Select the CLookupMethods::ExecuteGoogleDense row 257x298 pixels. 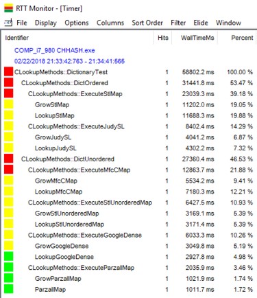click(x=129, y=235)
